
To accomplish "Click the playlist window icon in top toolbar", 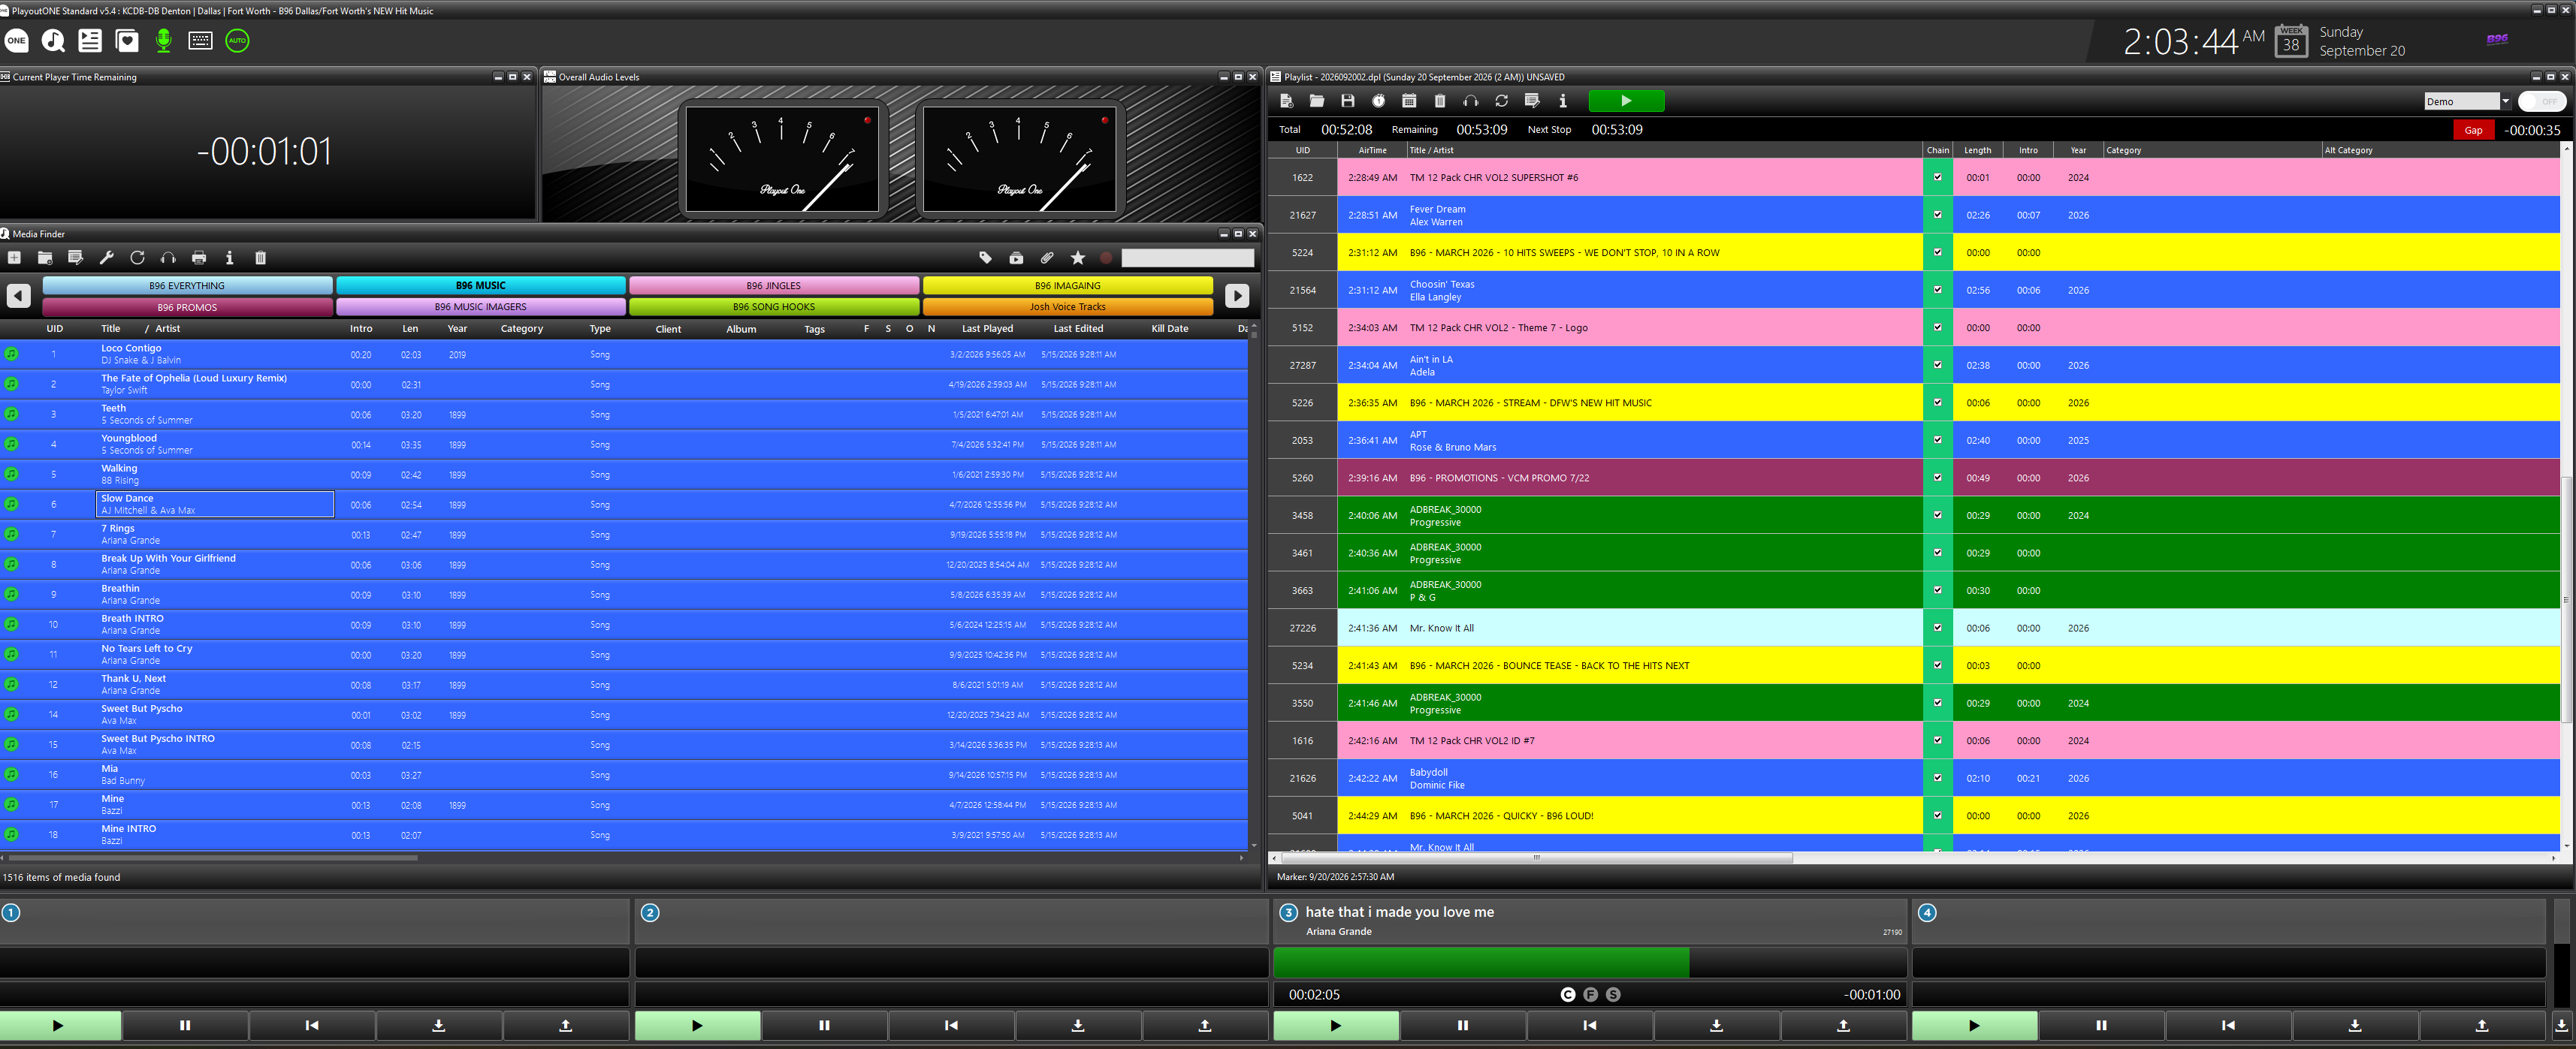I will pyautogui.click(x=90, y=41).
